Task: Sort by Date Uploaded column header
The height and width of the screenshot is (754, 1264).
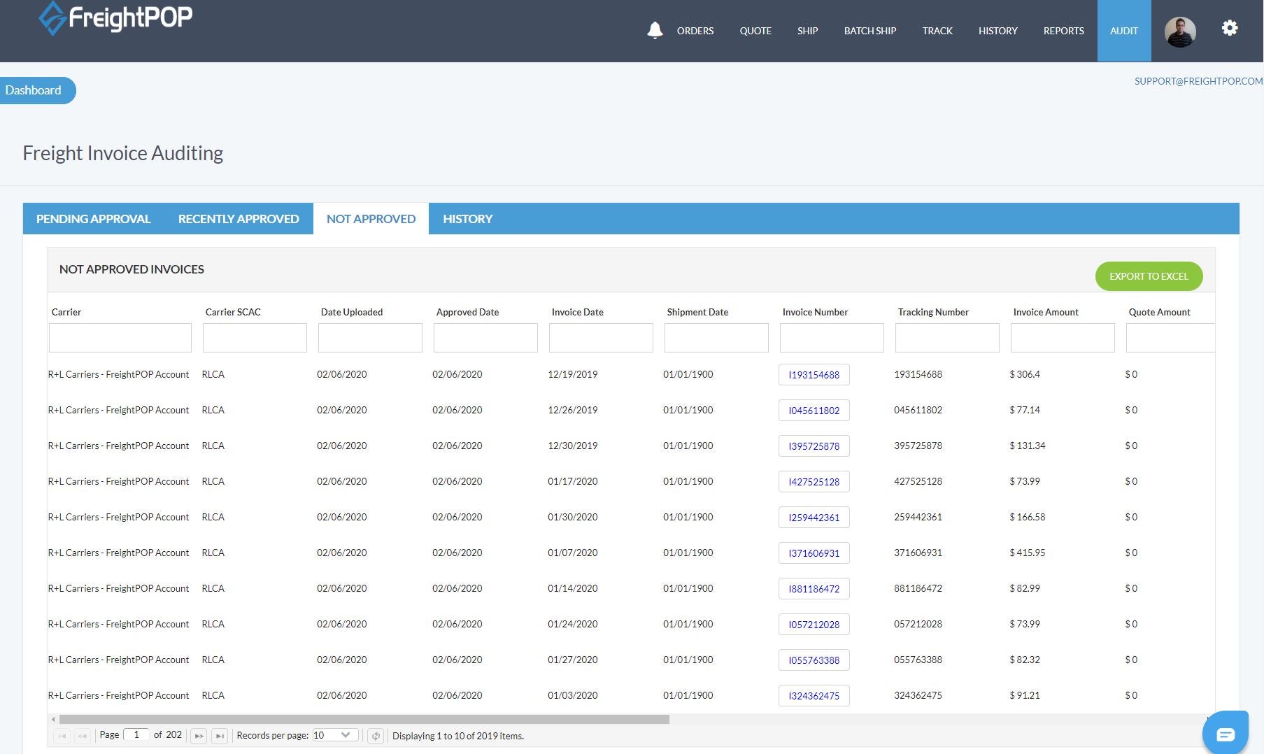Action: pos(352,312)
